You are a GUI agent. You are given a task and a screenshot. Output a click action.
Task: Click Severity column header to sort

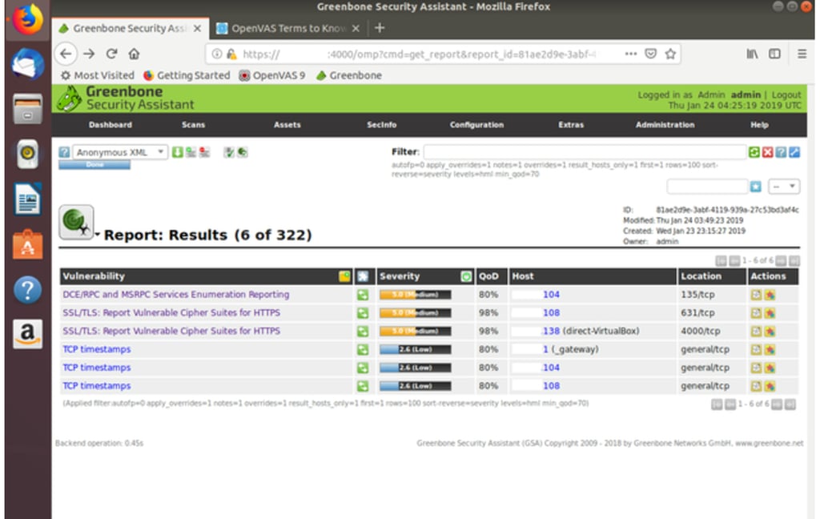[400, 276]
